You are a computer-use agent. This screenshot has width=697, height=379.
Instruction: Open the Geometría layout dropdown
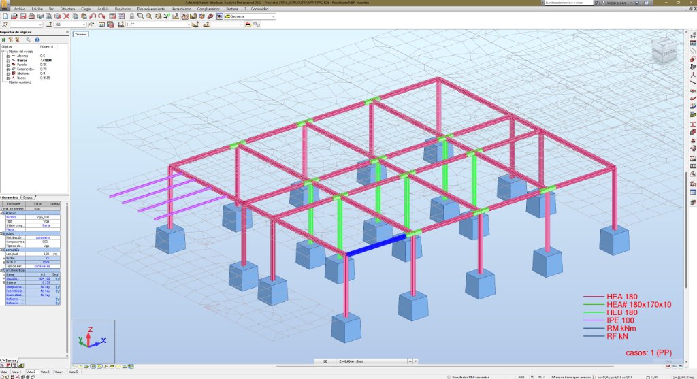click(x=272, y=16)
